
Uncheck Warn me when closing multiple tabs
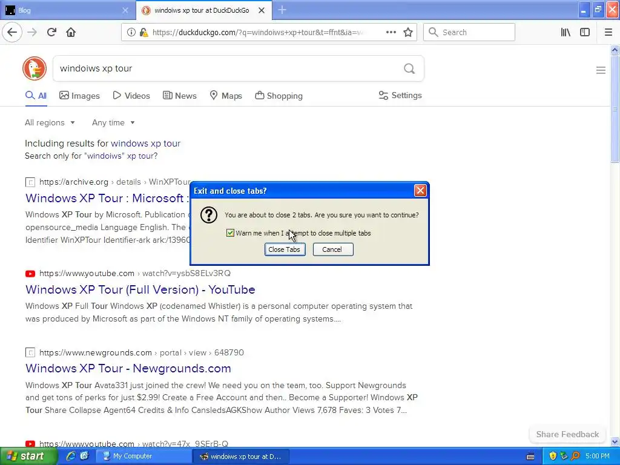(230, 233)
